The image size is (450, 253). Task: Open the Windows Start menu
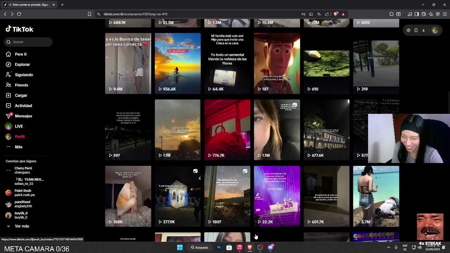click(180, 247)
